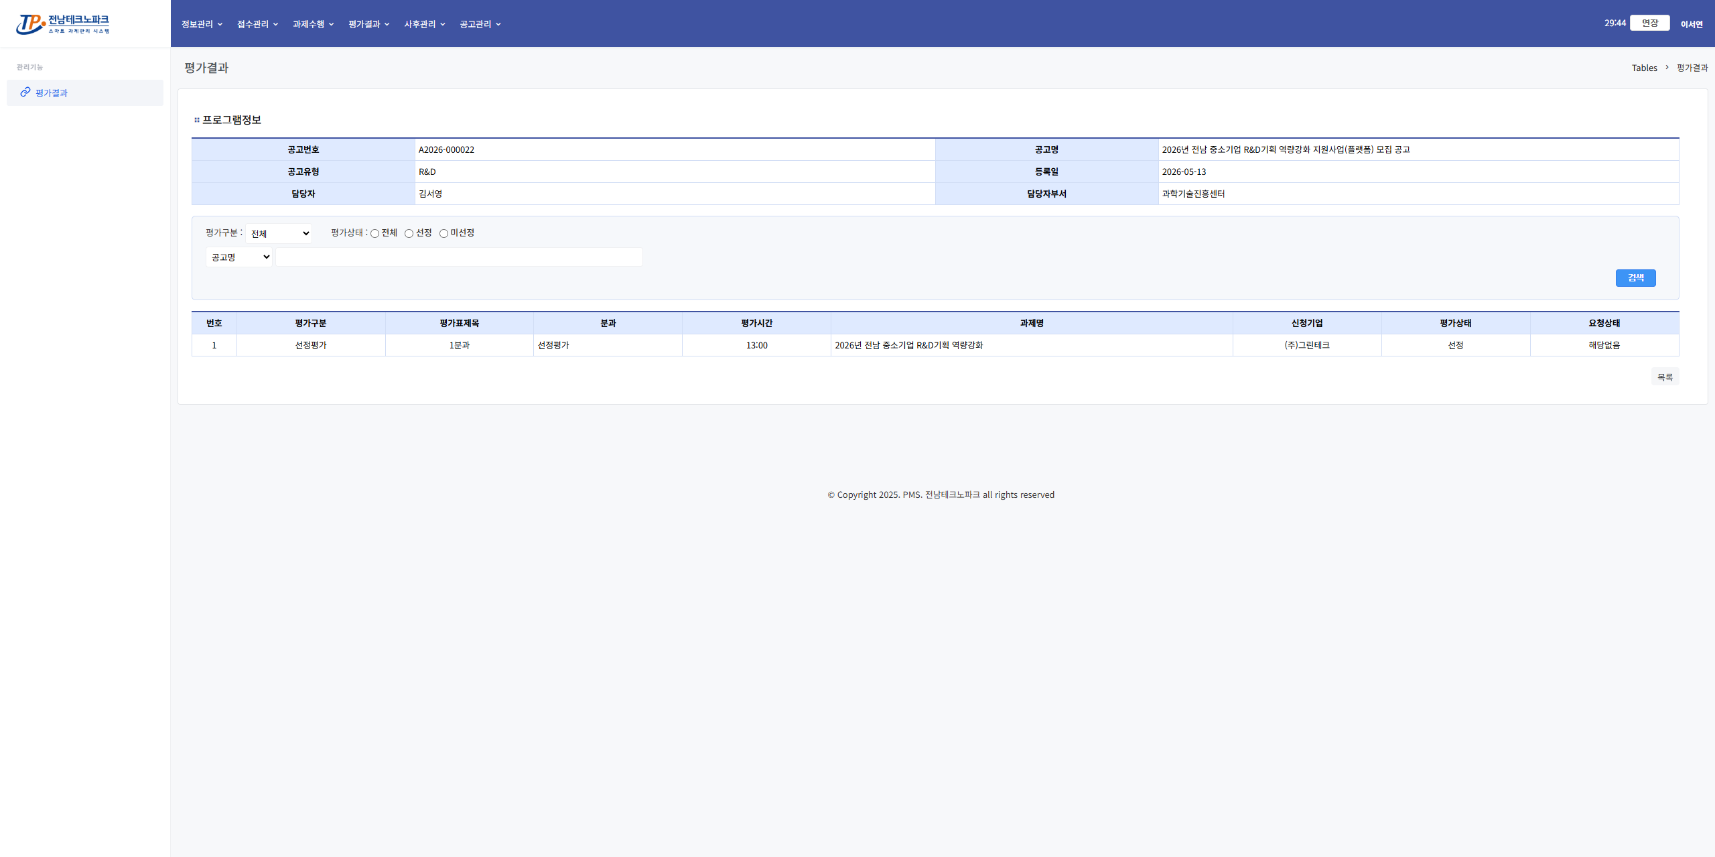Click the (주)그린테크 company cell
The width and height of the screenshot is (1715, 857).
tap(1307, 345)
